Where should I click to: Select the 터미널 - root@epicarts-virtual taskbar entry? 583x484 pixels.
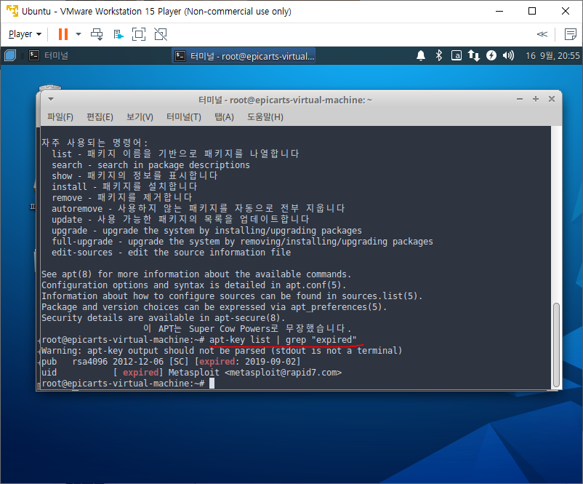coord(244,56)
